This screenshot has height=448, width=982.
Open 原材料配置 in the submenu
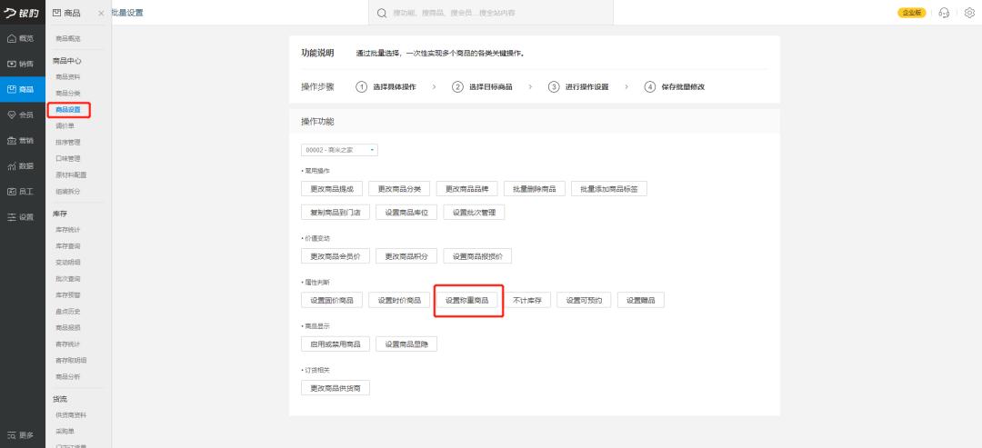pyautogui.click(x=71, y=174)
